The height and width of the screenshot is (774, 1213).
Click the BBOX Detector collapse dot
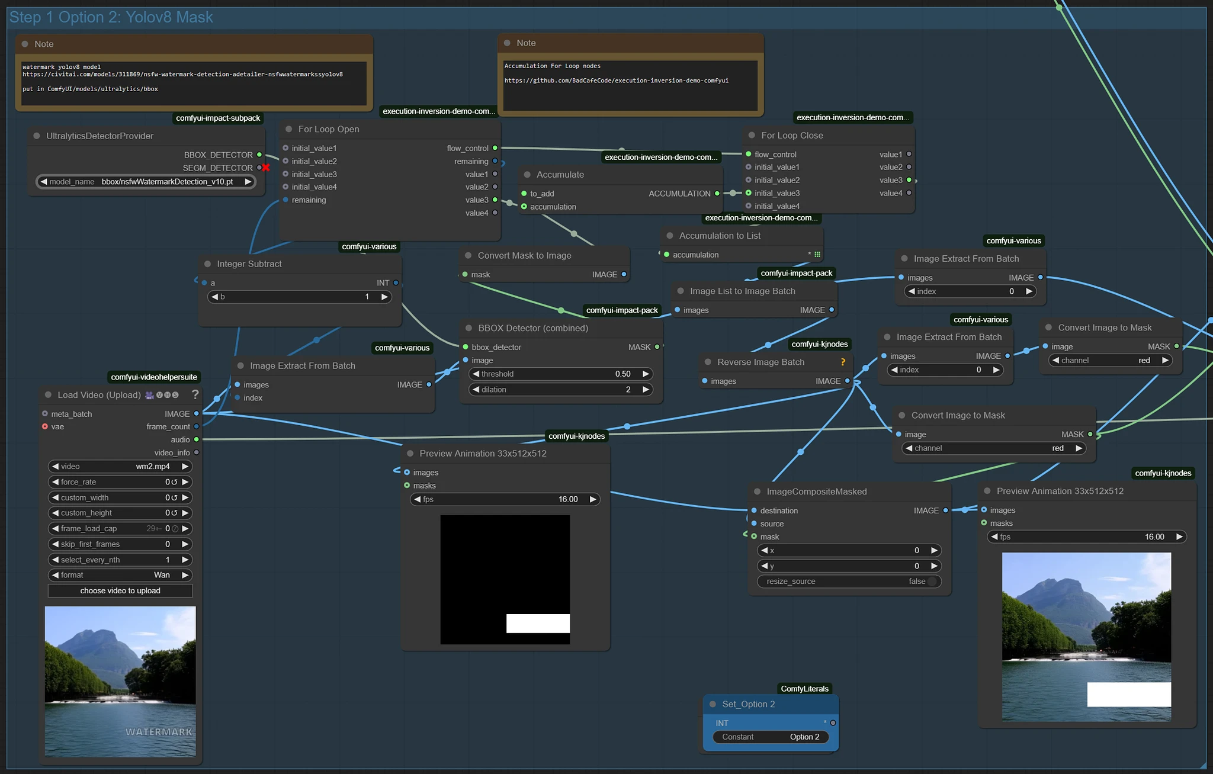coord(469,328)
